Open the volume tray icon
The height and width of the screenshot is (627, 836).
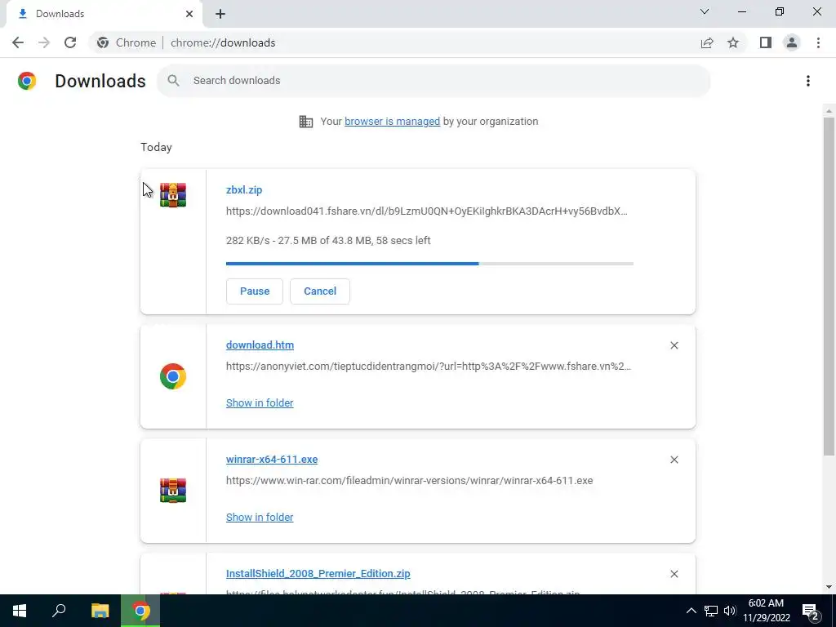[x=730, y=611]
